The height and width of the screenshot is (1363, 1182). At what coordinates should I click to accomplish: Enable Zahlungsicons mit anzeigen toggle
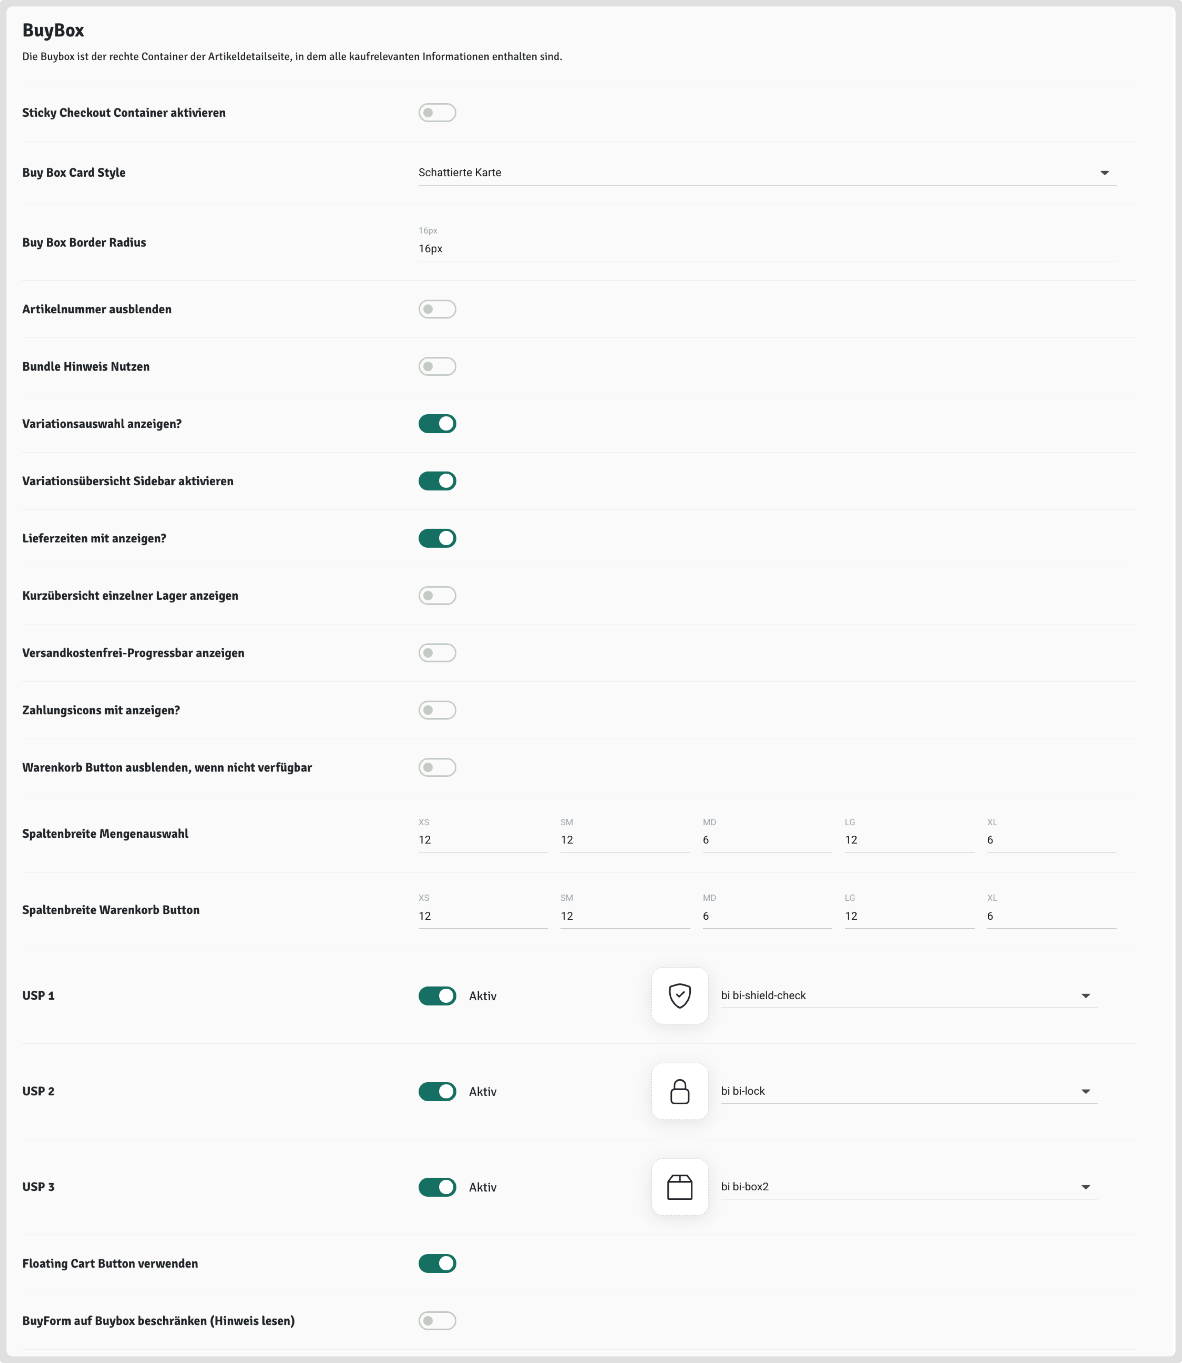click(x=437, y=710)
